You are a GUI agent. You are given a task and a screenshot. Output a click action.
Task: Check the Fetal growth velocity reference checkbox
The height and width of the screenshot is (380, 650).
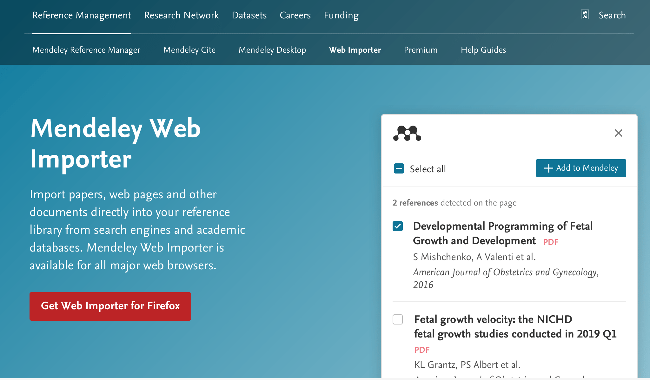coord(398,319)
